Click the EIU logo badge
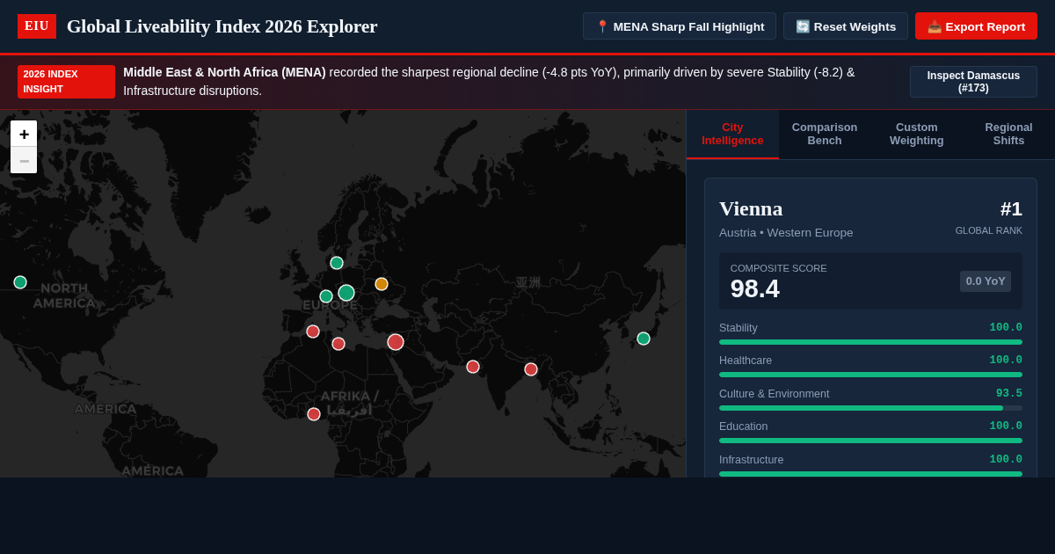This screenshot has height=554, width=1055. (x=37, y=26)
